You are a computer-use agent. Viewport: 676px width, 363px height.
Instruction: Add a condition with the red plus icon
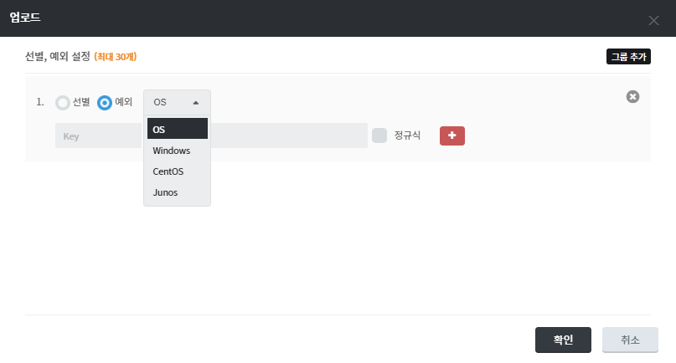click(x=452, y=135)
